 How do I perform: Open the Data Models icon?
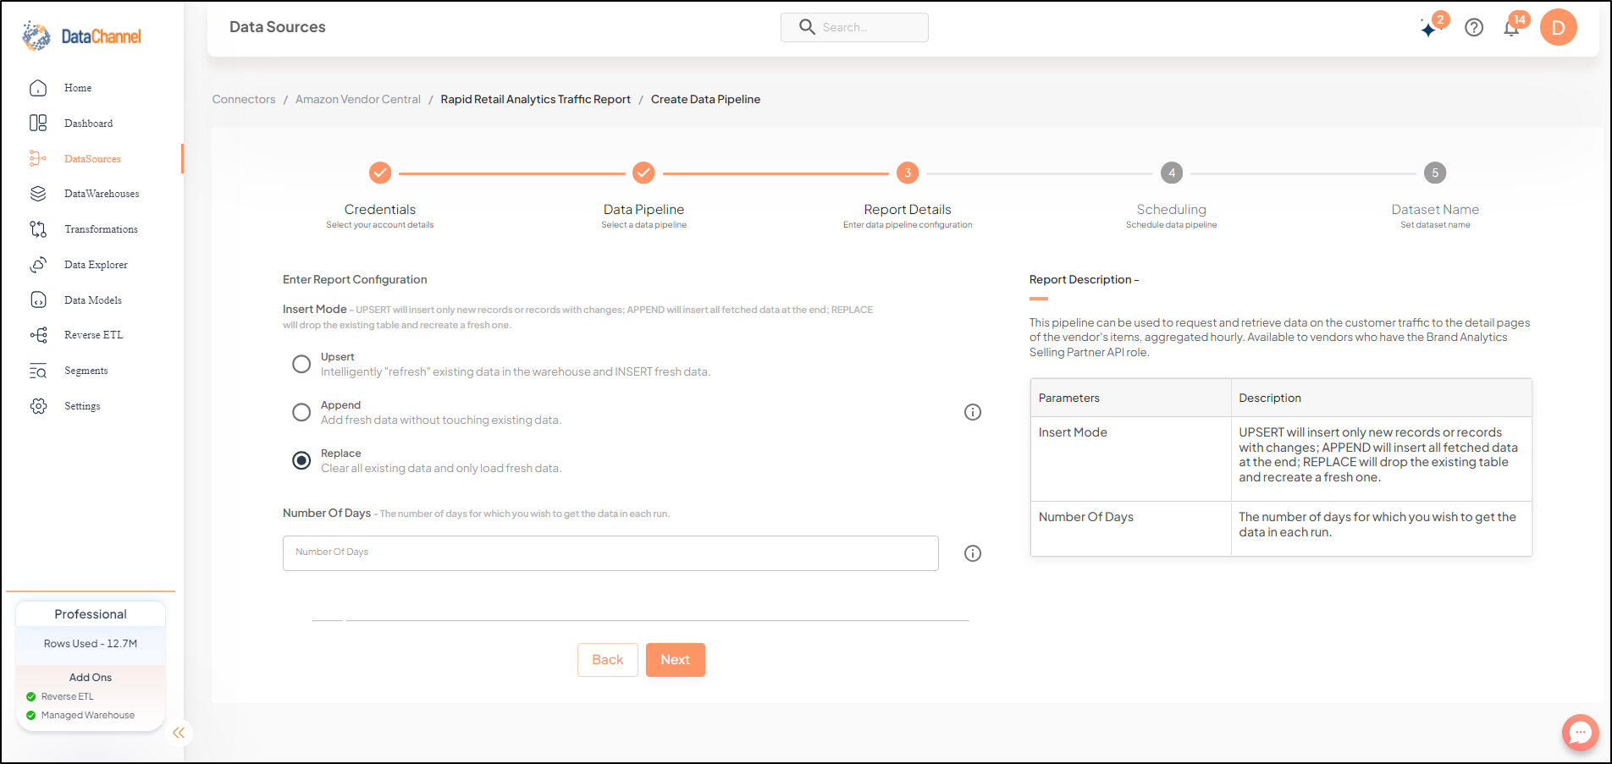click(x=38, y=300)
